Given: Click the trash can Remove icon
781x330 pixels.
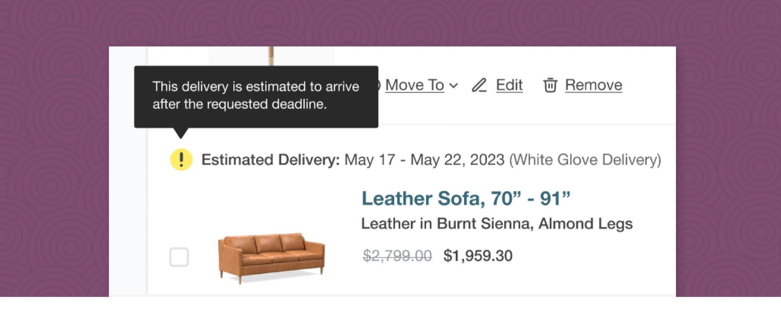Looking at the screenshot, I should 550,85.
